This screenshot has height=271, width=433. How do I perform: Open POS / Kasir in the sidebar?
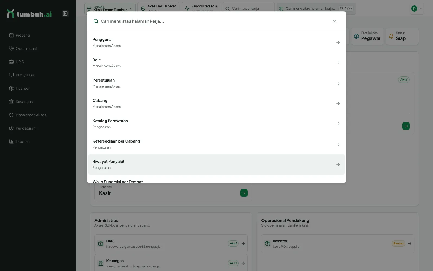click(38, 75)
